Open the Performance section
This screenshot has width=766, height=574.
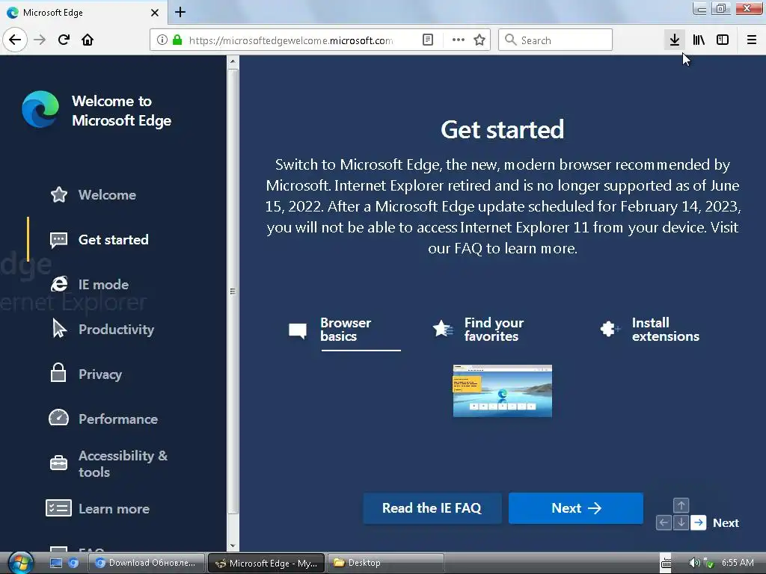tap(118, 419)
